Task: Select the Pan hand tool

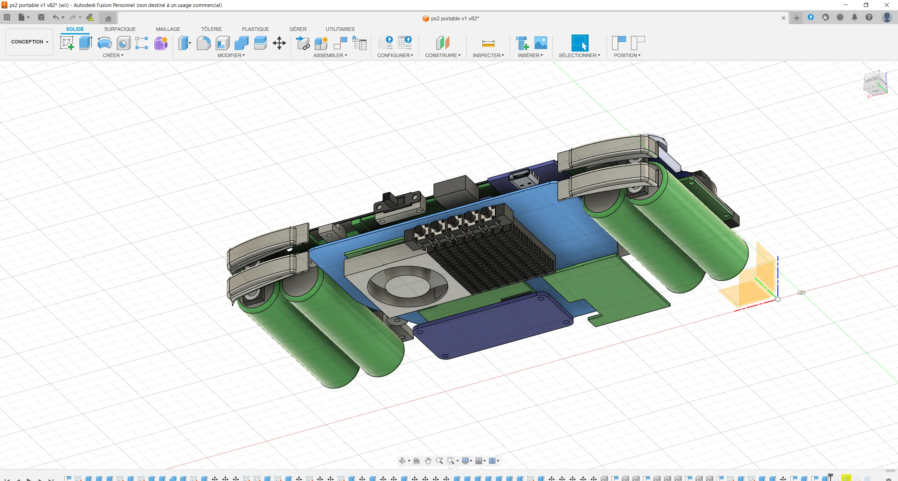Action: pyautogui.click(x=428, y=461)
